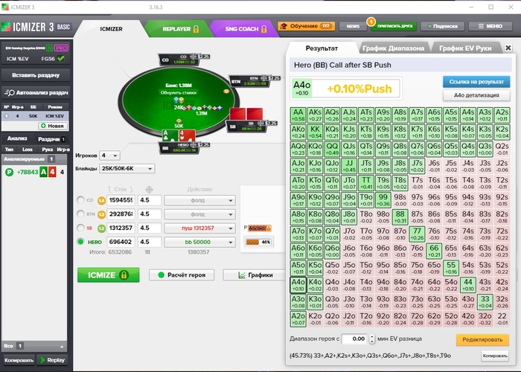Click the dealer button chip on the table
This screenshot has width=521, height=372.
point(226,91)
